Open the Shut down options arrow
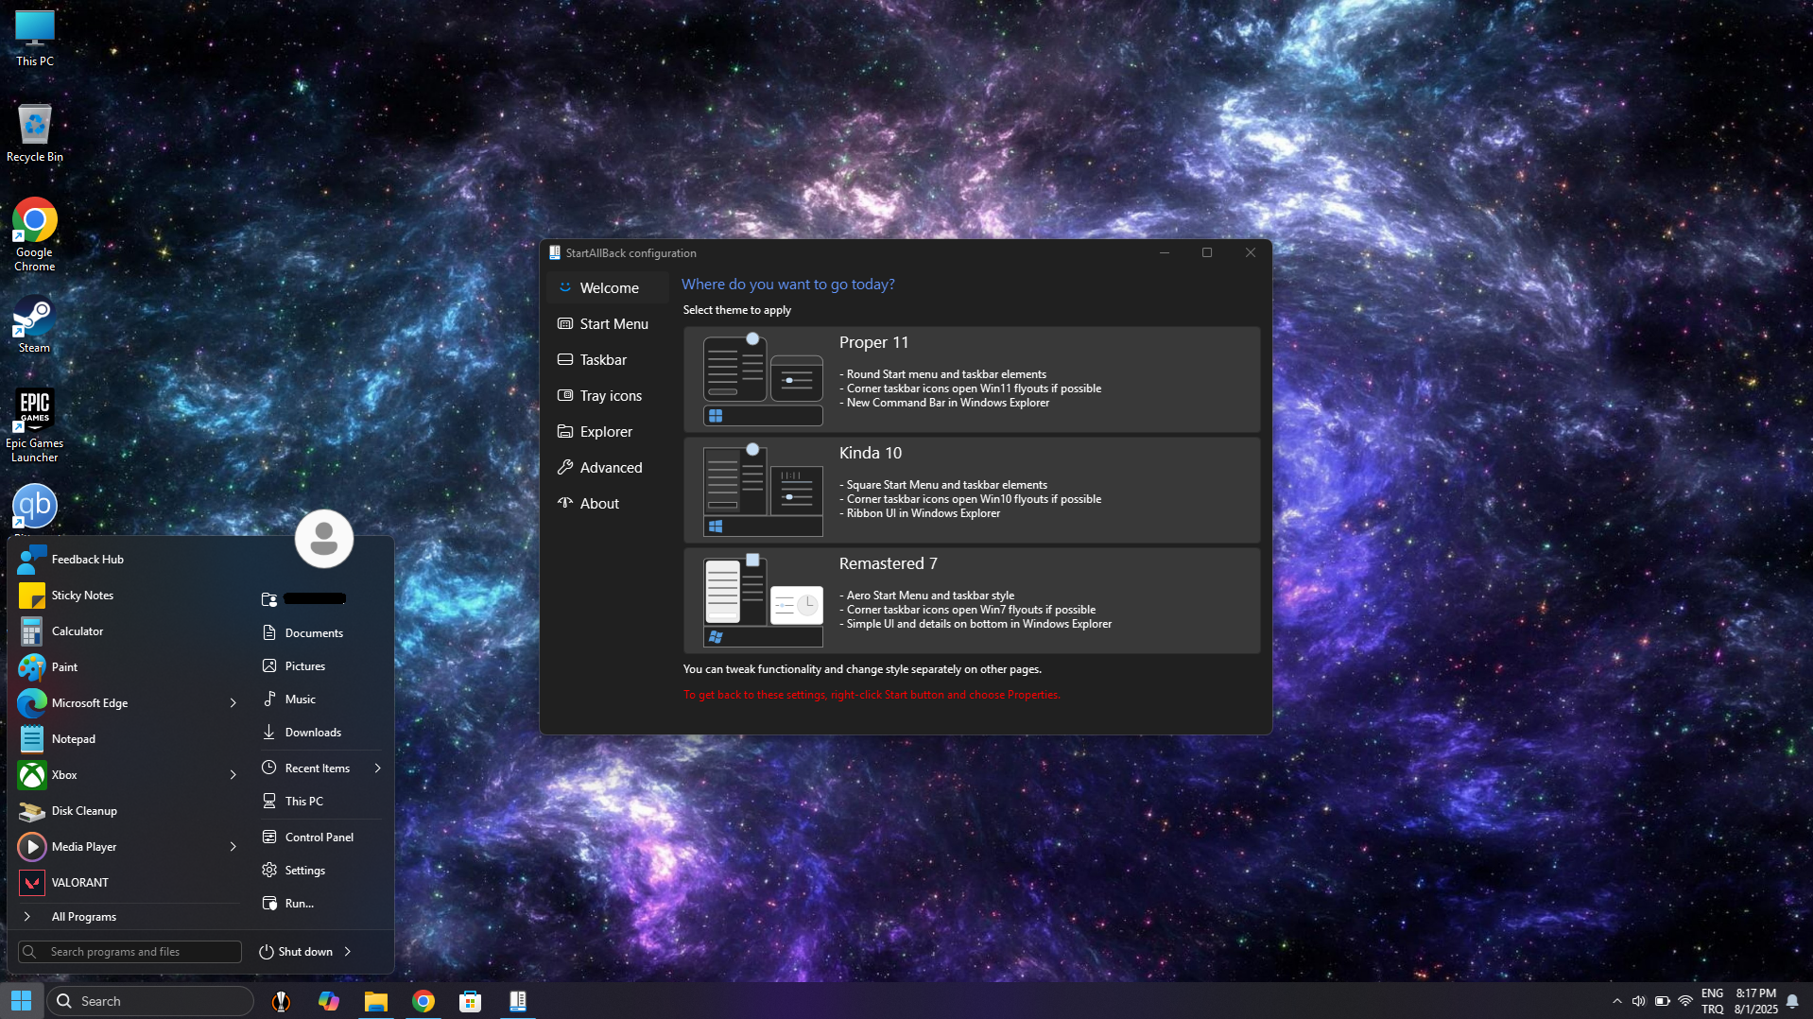 tap(348, 952)
